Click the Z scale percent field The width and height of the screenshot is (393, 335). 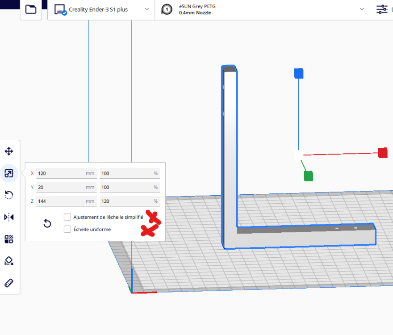coord(130,201)
